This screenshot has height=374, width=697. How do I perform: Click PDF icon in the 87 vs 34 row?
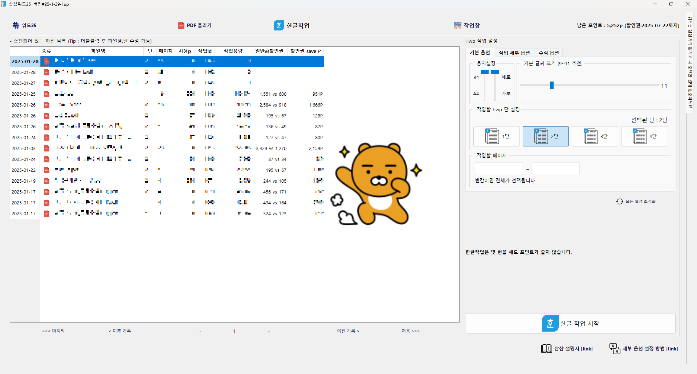(46, 159)
